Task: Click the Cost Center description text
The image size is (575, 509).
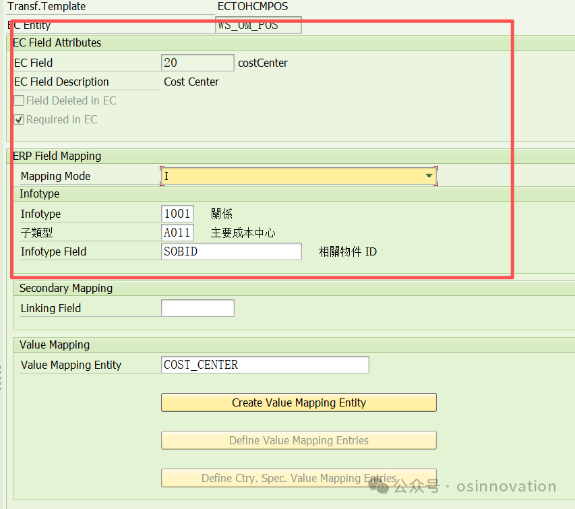Action: (191, 82)
